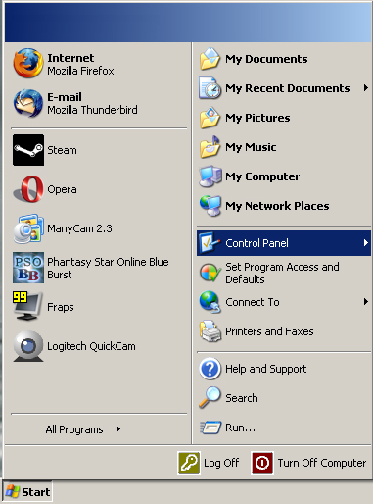Screen dimensions: 373x504
Task: Click the PSO BB game icon
Action: coord(28,268)
